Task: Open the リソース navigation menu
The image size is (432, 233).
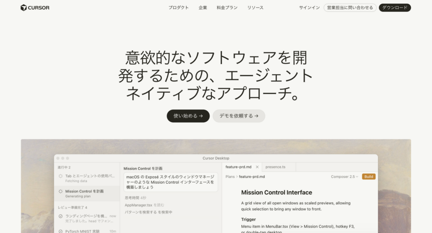Action: coord(255,8)
